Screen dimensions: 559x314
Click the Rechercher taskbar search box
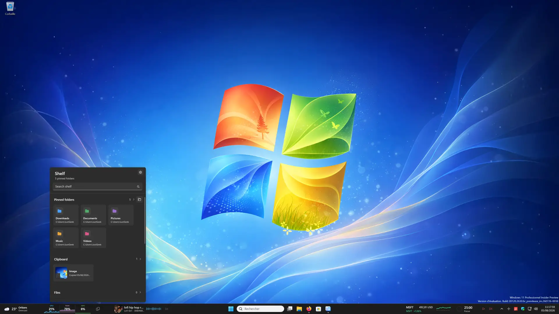point(261,309)
